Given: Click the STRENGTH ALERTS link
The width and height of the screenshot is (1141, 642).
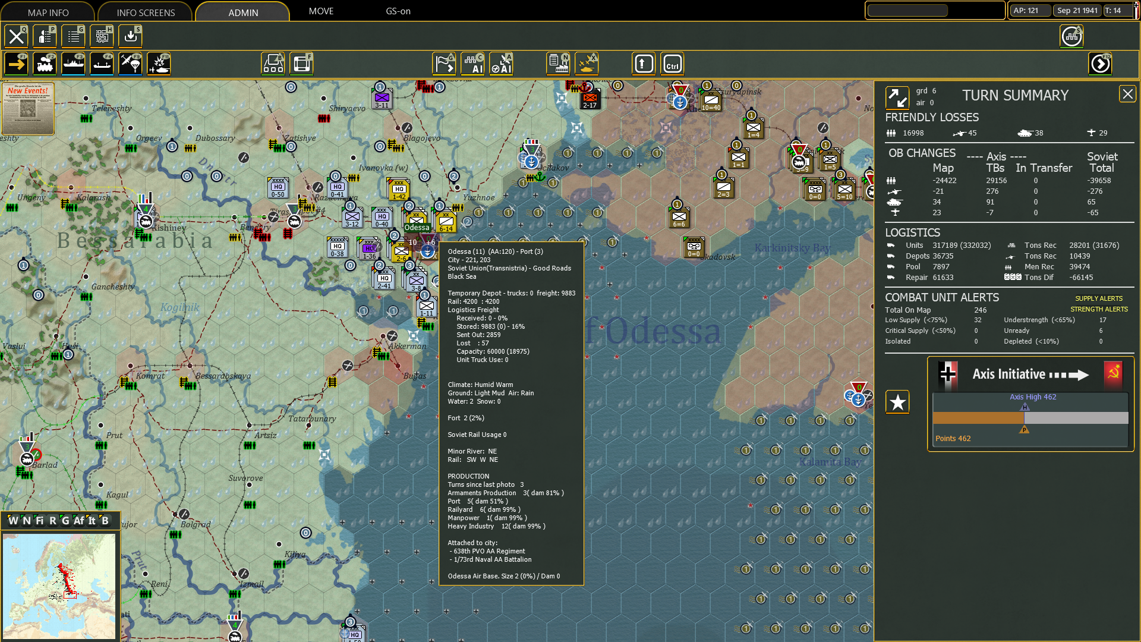Looking at the screenshot, I should point(1100,309).
